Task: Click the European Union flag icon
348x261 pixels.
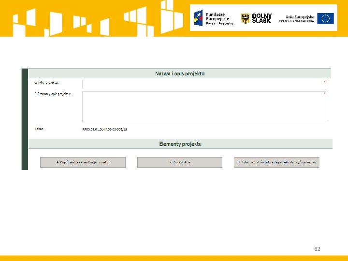Action: (x=325, y=18)
